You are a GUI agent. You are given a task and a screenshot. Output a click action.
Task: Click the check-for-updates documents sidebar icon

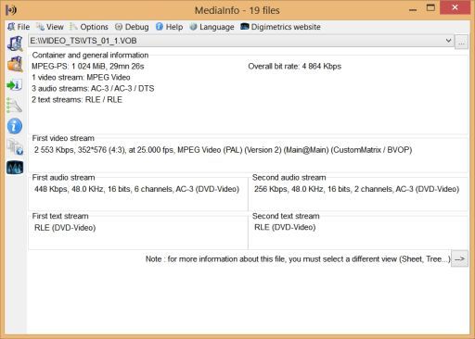click(x=15, y=146)
